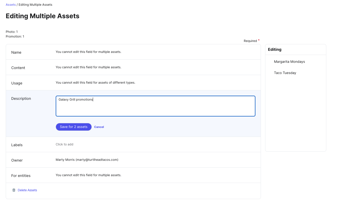Viewport: 337px width, 203px height.
Task: Select Taco Tuesday in the Editing panel
Action: pos(285,73)
